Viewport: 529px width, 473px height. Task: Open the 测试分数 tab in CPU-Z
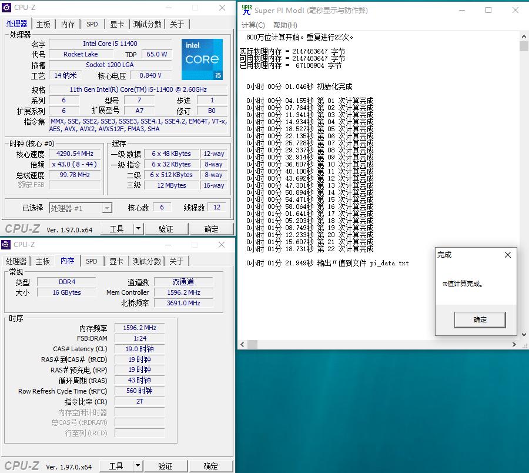coord(147,24)
